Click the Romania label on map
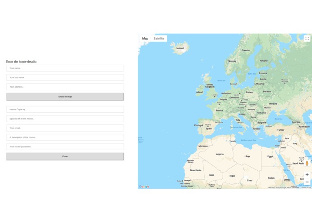The width and height of the screenshot is (312, 222). pos(261,113)
